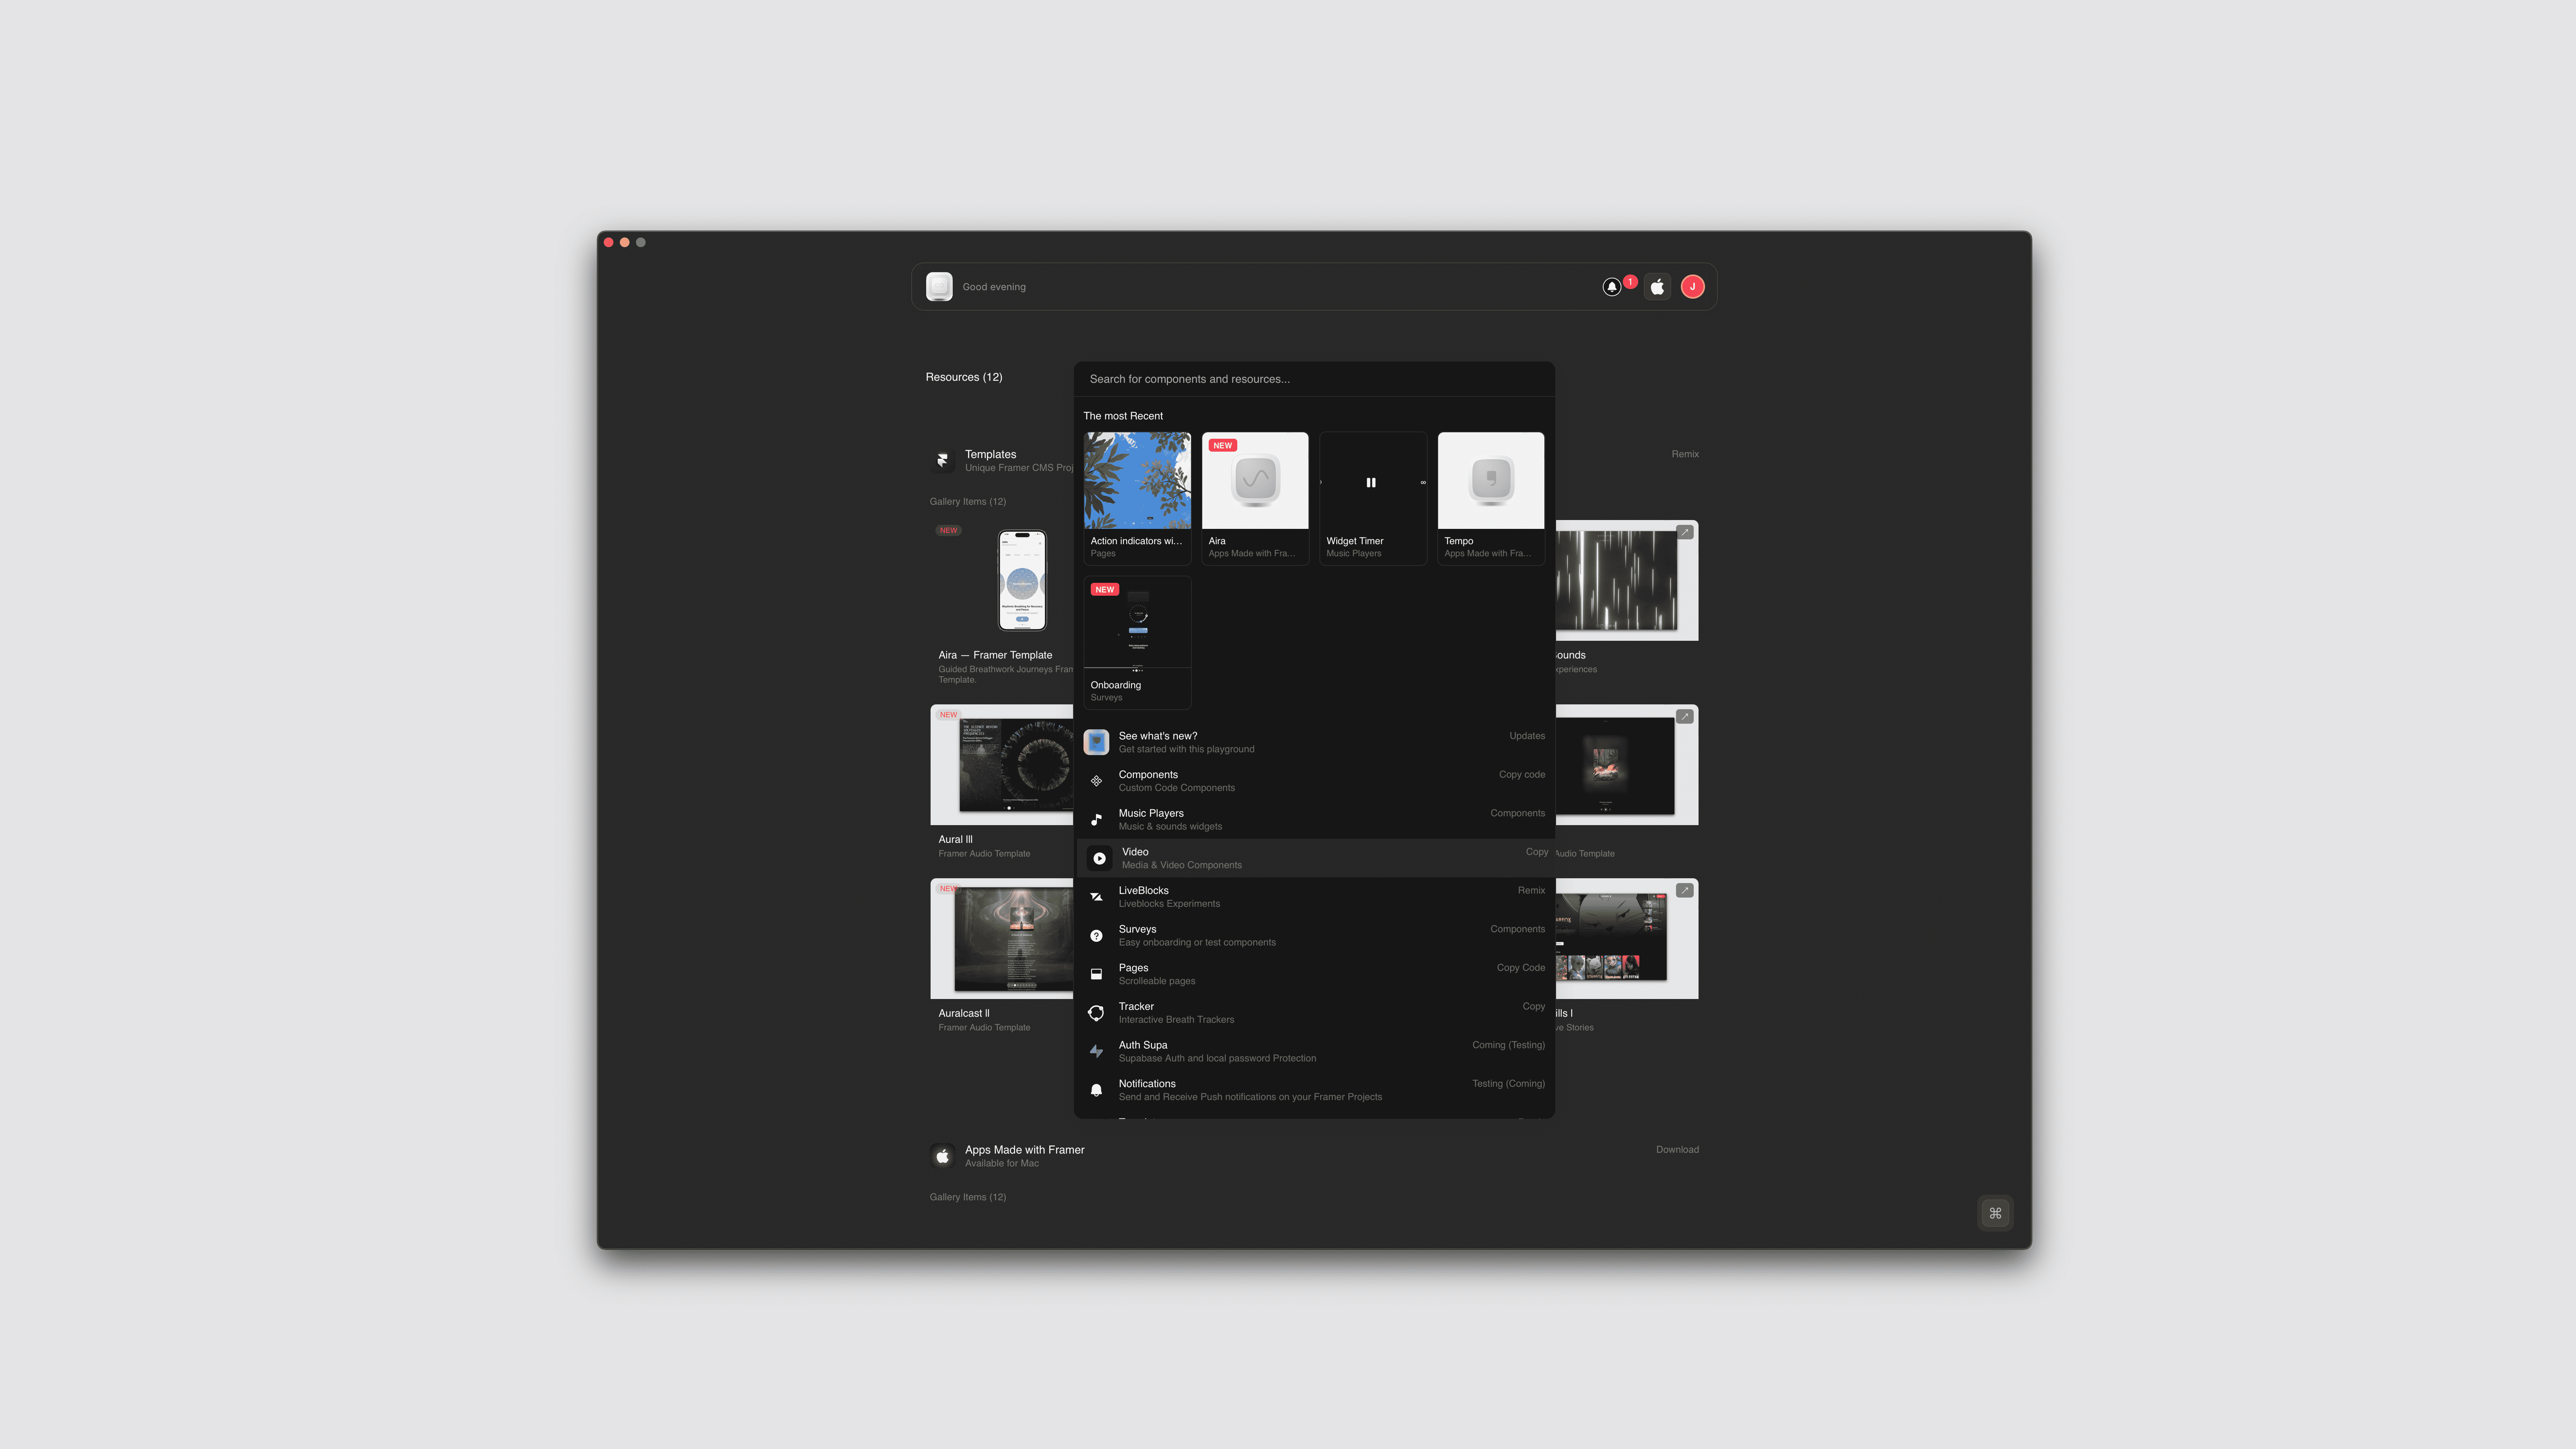Click the Music Players note icon
The width and height of the screenshot is (2576, 1449).
1096,820
